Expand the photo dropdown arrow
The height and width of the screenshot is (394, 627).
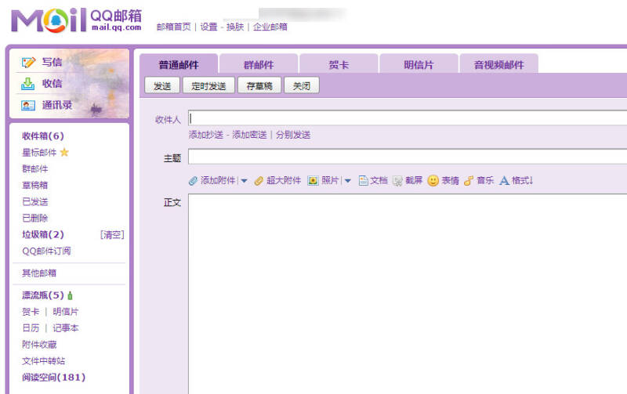coord(348,181)
